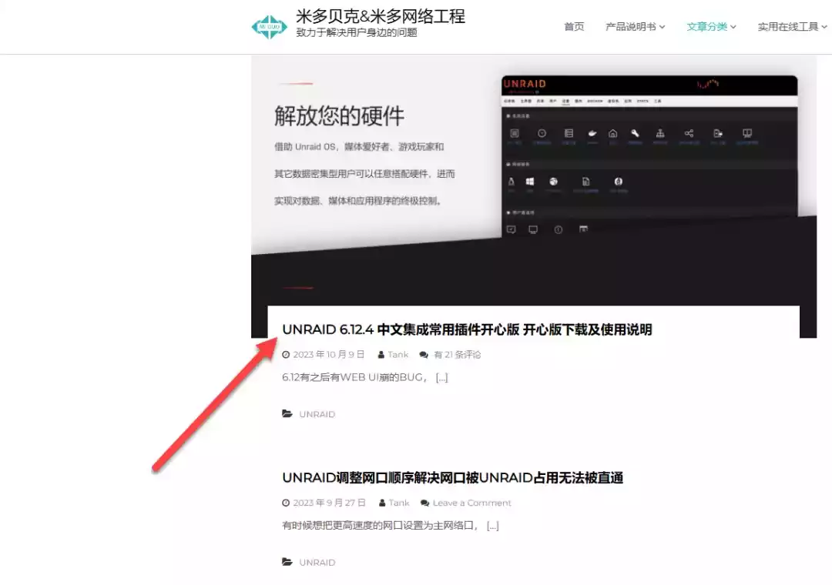Click the clock icon beside 2023 年 9 月 27 日
Image resolution: width=832 pixels, height=585 pixels.
286,503
